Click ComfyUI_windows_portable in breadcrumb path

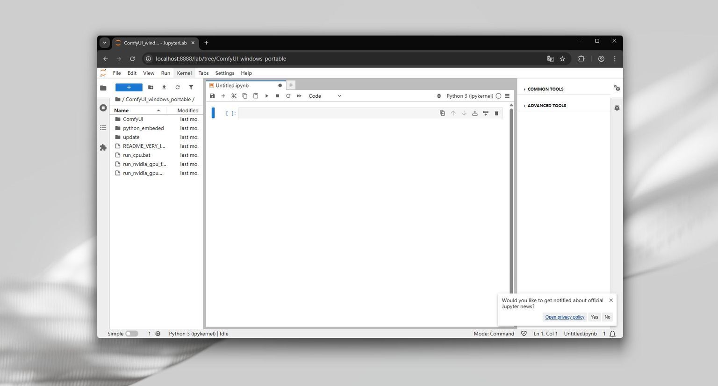[x=158, y=99]
